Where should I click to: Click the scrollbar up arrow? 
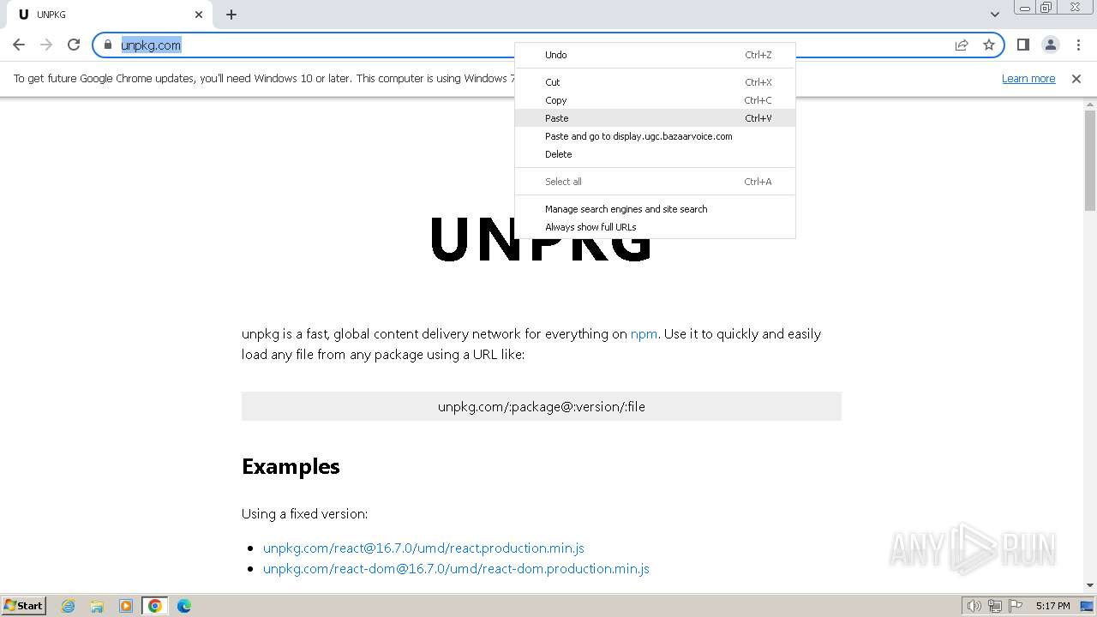pos(1090,104)
